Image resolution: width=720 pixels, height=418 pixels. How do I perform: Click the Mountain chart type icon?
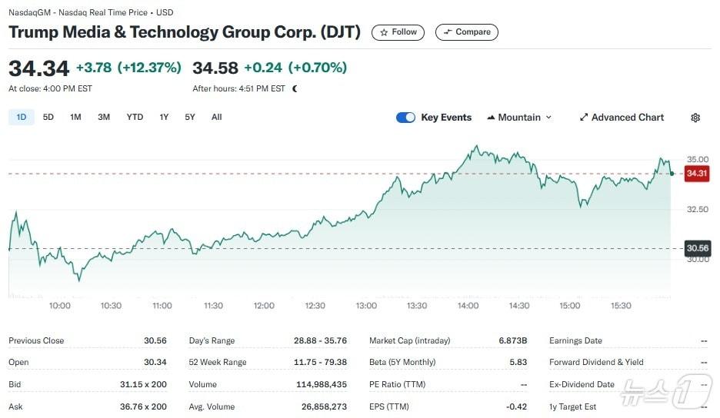491,118
